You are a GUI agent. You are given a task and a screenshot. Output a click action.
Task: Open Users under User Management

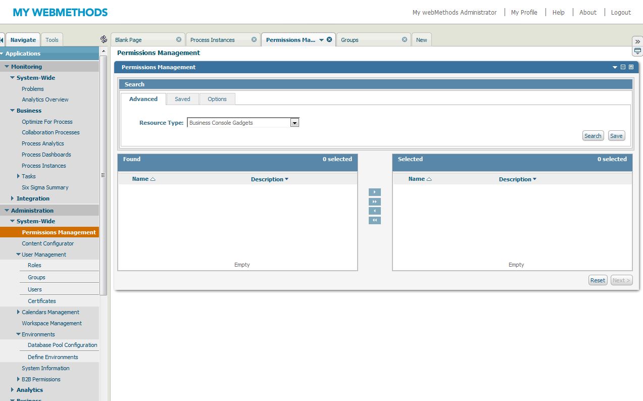click(35, 289)
